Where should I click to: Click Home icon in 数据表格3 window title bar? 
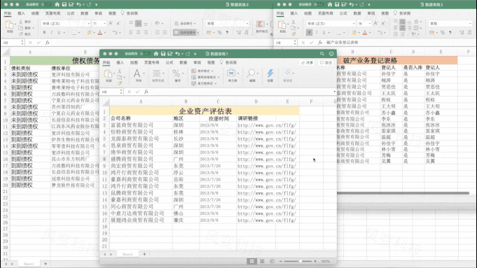coord(57,5)
